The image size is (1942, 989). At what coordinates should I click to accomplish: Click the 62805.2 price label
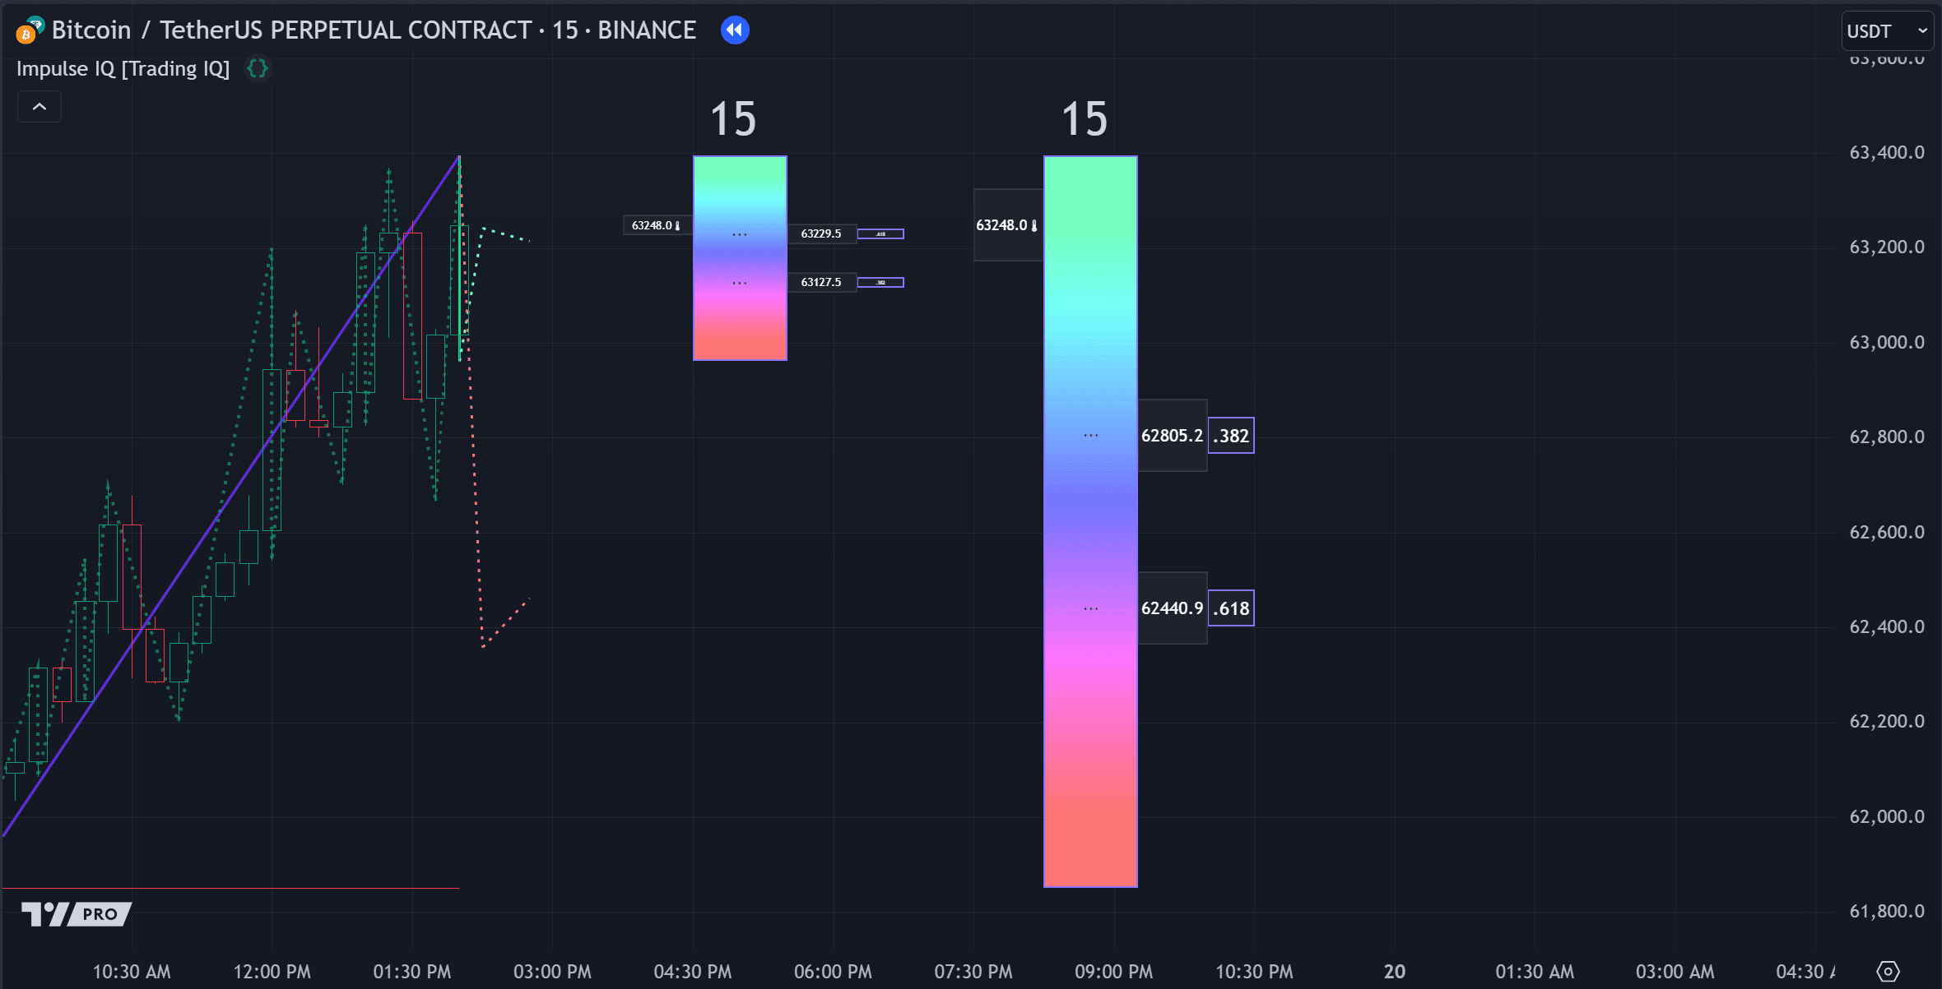point(1172,436)
